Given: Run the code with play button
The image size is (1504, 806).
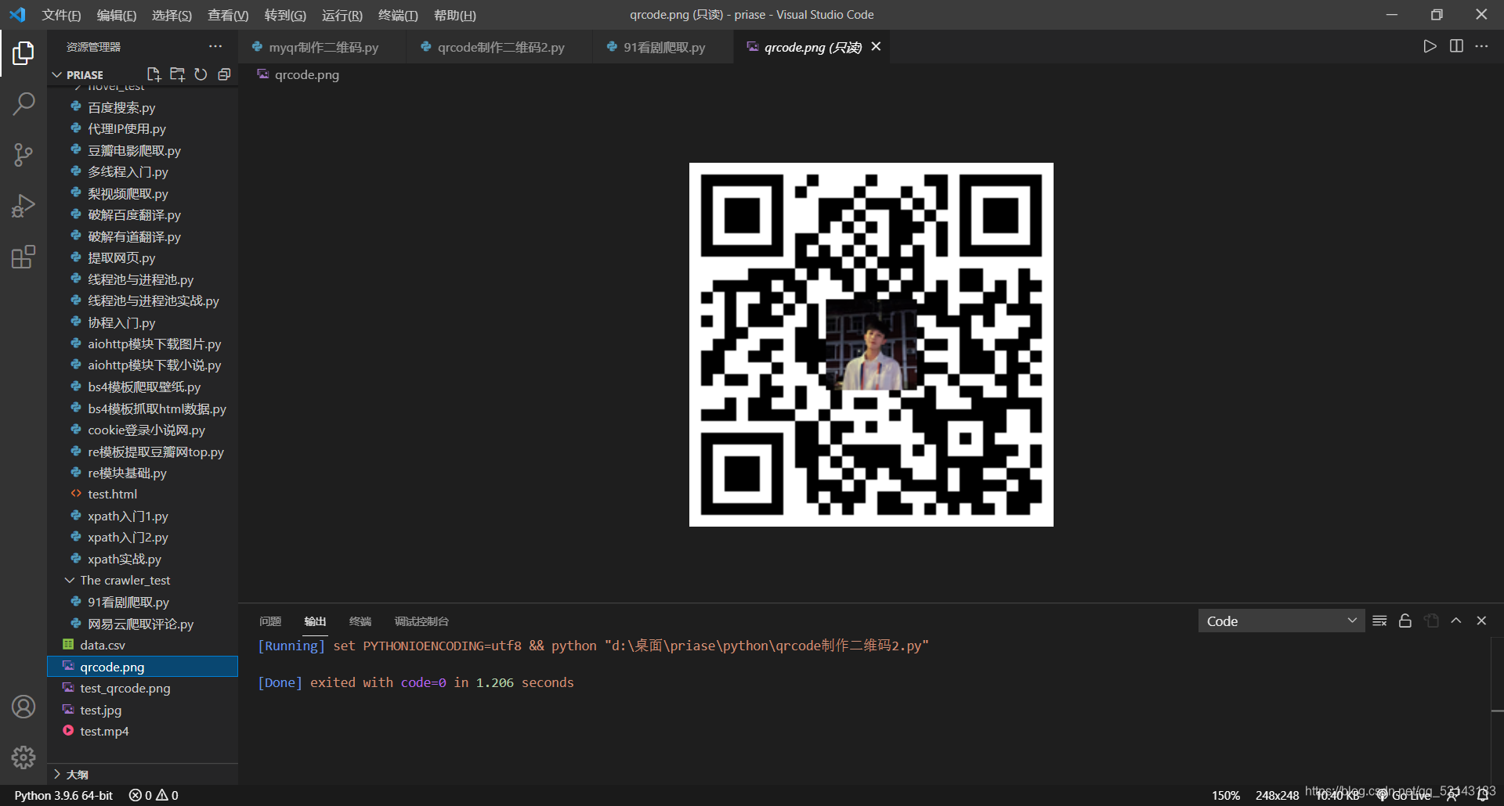Looking at the screenshot, I should [1430, 46].
